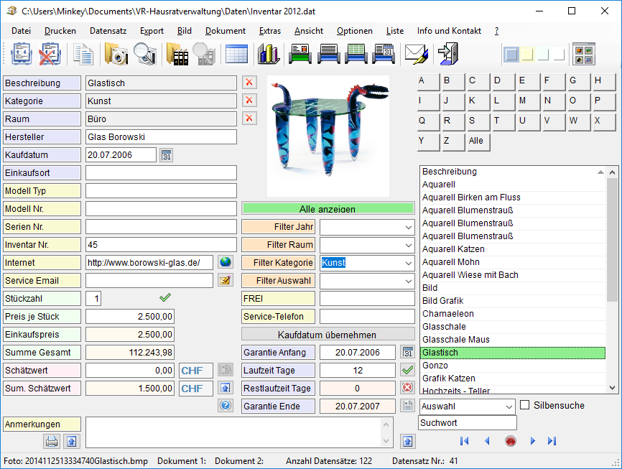This screenshot has width=622, height=469.
Task: Open the bar chart statistics toolbar icon
Action: (x=268, y=55)
